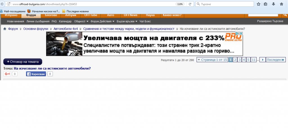This screenshot has height=132, width=288.
Task: Click the home icon in breadcrumb
Action: click(5, 29)
